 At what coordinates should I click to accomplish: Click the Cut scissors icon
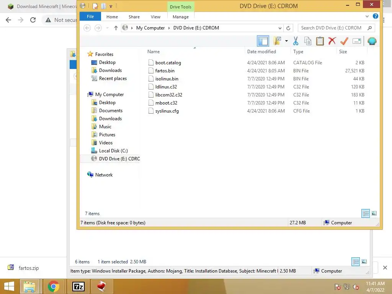(x=296, y=41)
